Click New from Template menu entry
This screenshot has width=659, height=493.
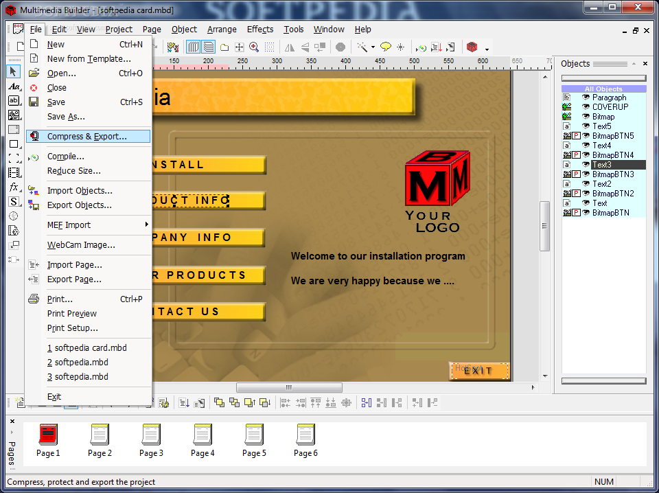pyautogui.click(x=89, y=59)
